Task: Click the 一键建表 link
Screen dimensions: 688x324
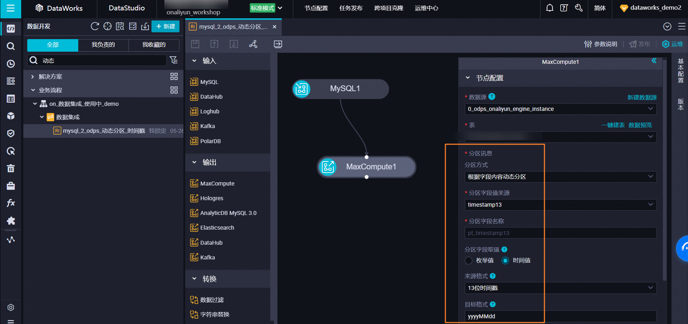Action: (x=613, y=125)
